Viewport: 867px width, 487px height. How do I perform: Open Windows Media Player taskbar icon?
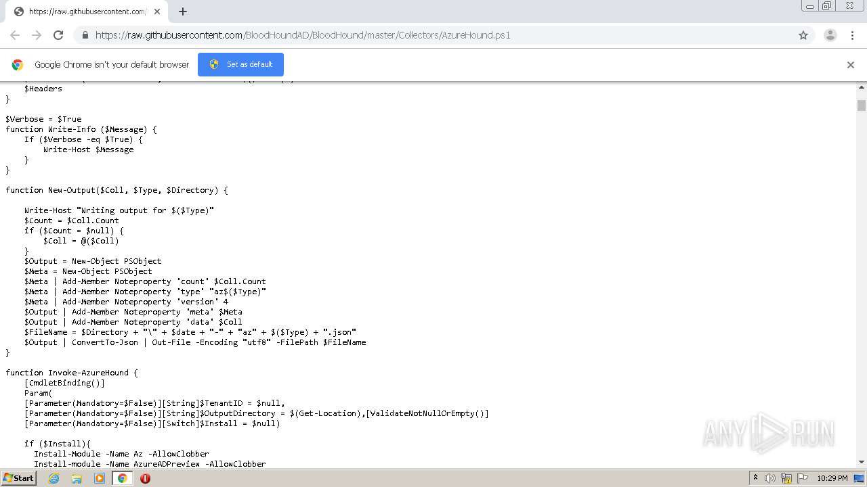click(x=100, y=478)
